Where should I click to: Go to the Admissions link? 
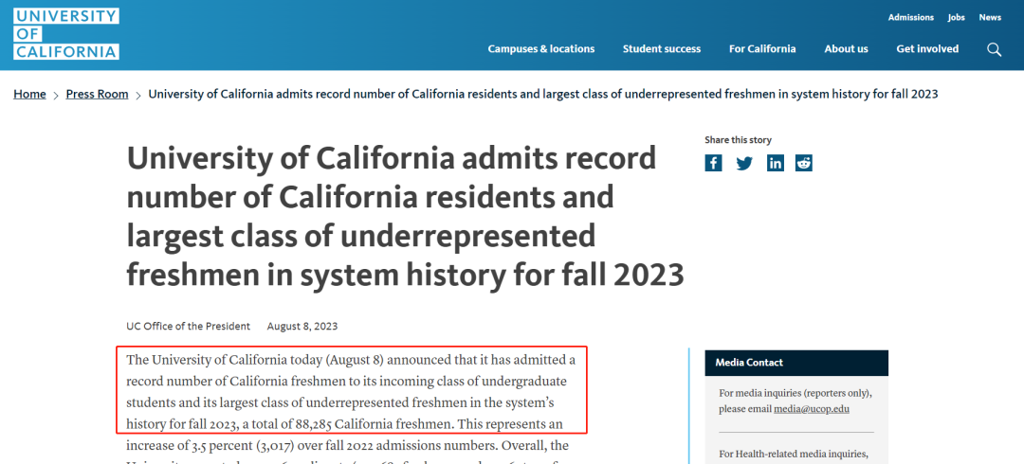point(910,17)
